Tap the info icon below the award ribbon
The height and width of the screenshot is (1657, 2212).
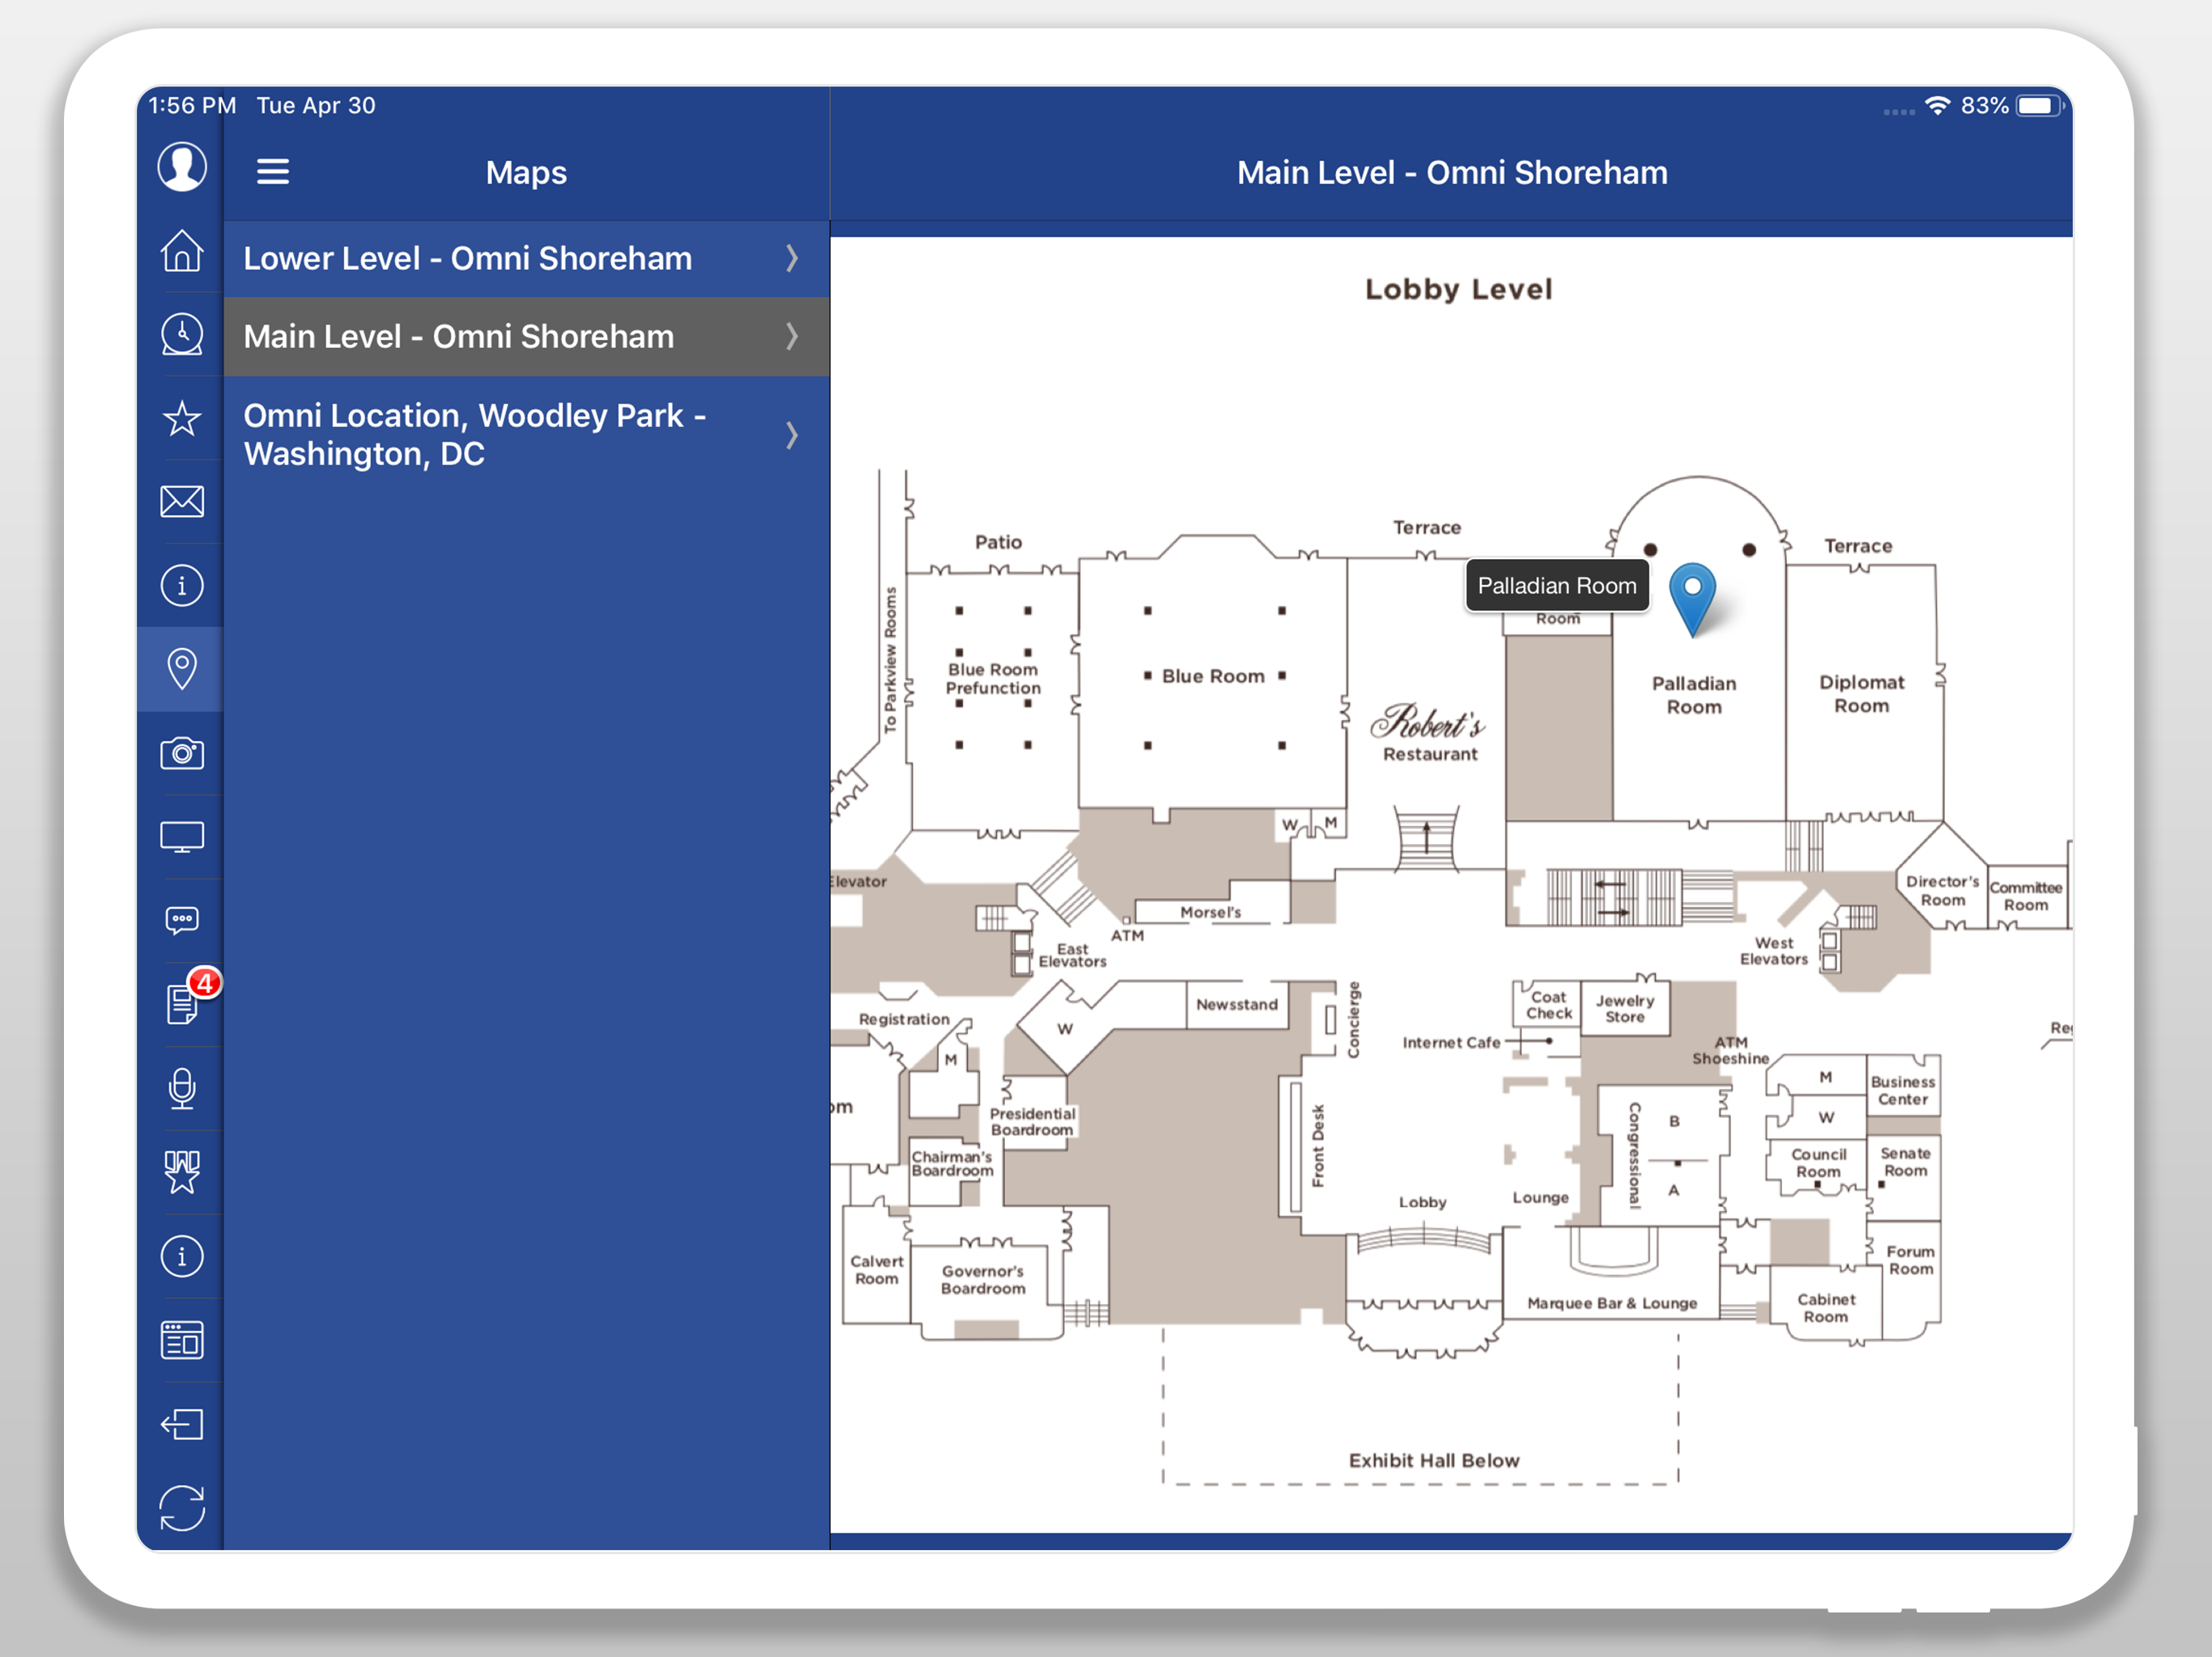point(182,1255)
